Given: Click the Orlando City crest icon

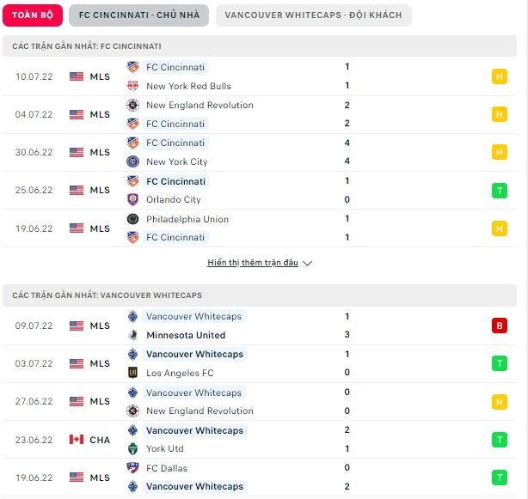Looking at the screenshot, I should (132, 199).
